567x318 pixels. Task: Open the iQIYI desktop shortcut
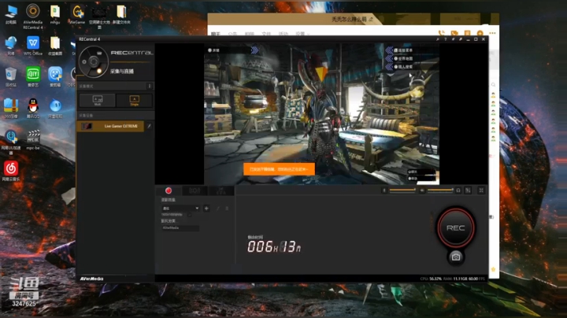(33, 76)
